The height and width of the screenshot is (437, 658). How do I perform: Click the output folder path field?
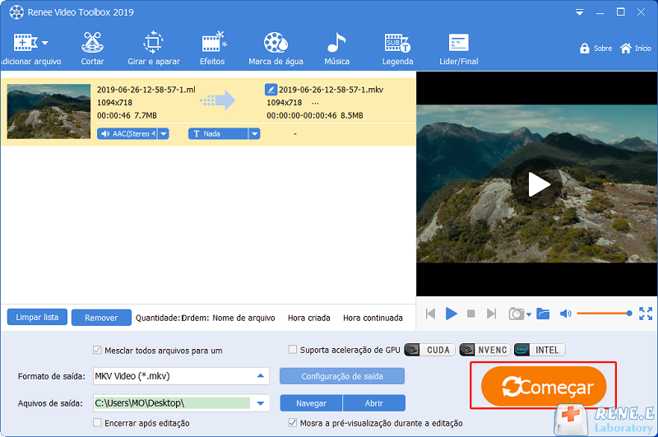[x=172, y=403]
